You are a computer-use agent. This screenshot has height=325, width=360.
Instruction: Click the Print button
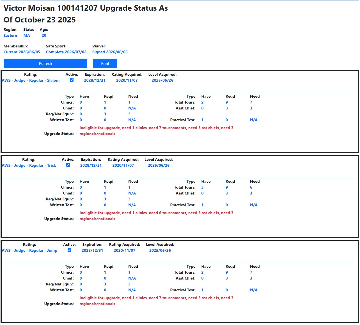click(x=105, y=63)
